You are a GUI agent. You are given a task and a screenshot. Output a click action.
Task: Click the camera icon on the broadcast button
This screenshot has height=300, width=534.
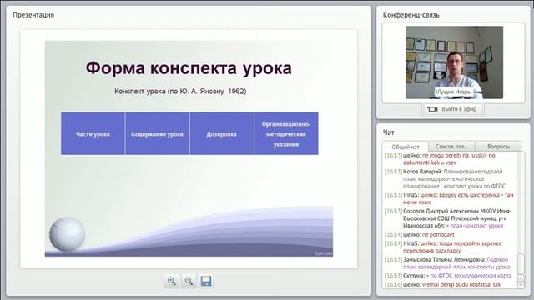click(x=432, y=109)
